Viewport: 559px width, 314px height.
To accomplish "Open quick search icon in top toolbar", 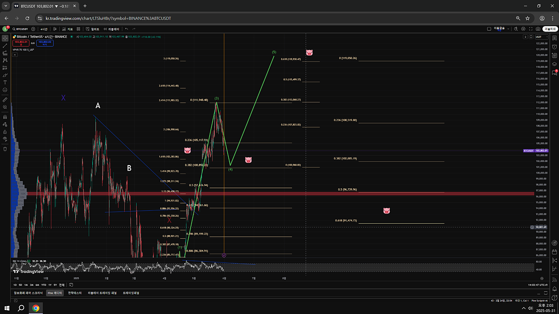I will coord(516,29).
